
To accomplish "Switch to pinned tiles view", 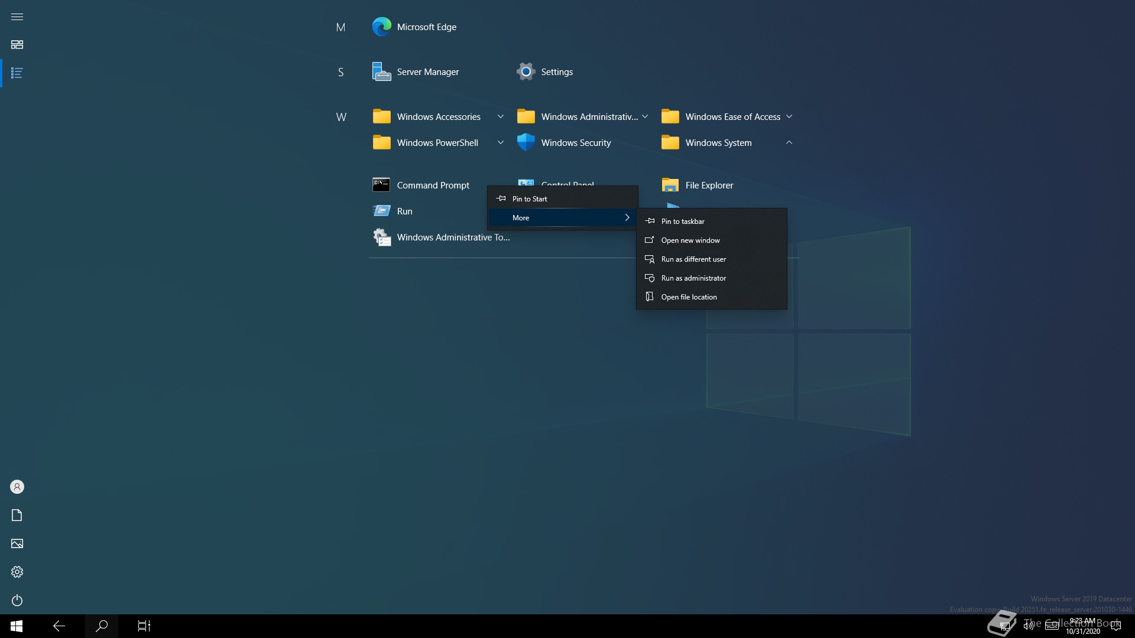I will point(17,45).
